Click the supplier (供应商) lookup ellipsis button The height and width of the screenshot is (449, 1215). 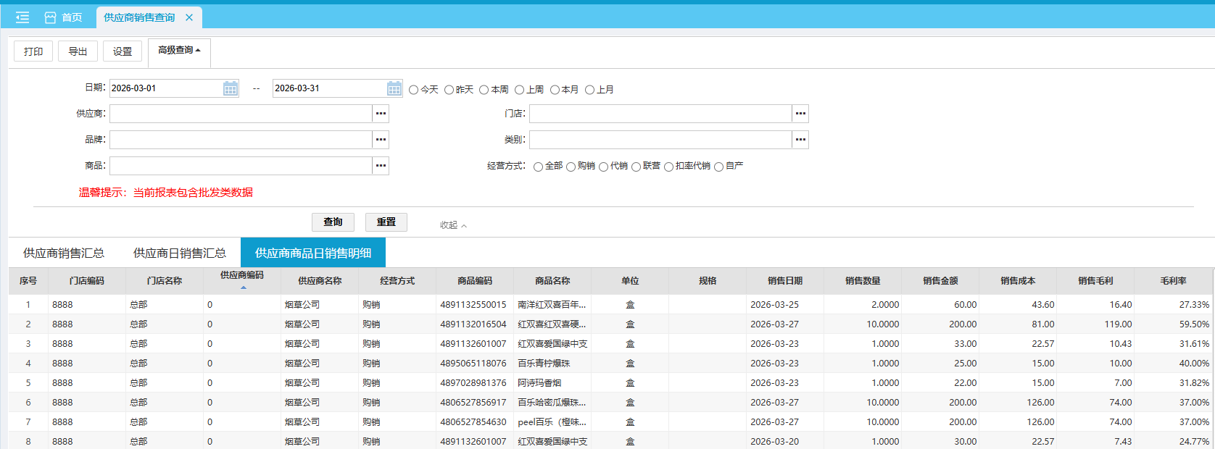(x=381, y=114)
